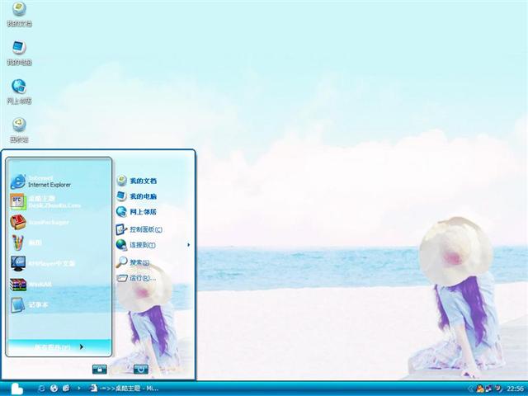Launch Internet Explorer from quick launch bar
528x396 pixels.
pos(42,389)
